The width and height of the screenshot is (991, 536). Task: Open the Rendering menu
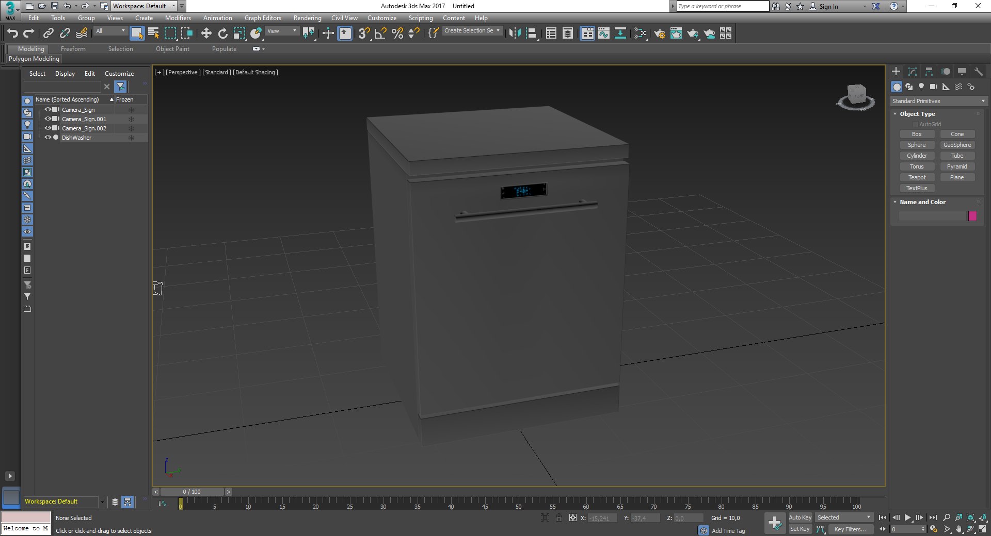(x=307, y=18)
